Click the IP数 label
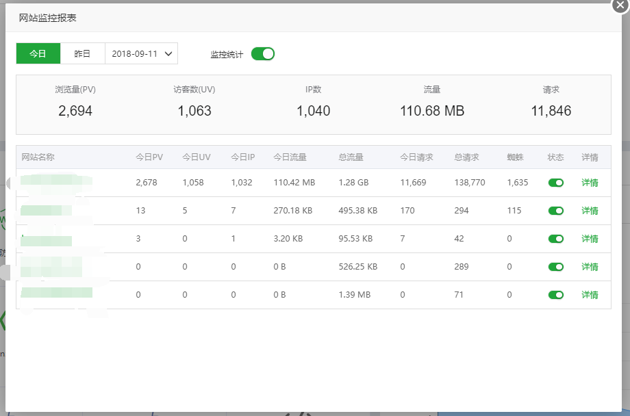 (x=314, y=90)
